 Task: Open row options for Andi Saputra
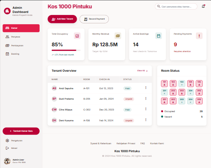pyautogui.click(x=146, y=88)
